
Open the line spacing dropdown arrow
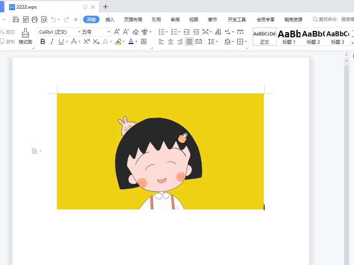point(217,41)
